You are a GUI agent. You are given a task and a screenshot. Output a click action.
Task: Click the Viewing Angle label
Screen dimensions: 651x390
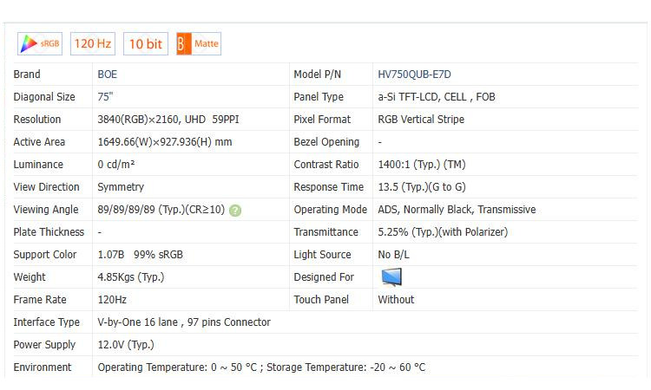(46, 209)
